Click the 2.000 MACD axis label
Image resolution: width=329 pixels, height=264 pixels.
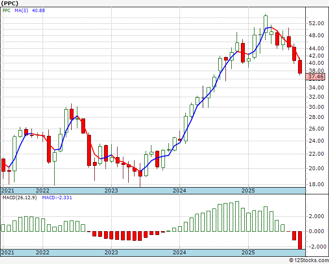[316, 217]
